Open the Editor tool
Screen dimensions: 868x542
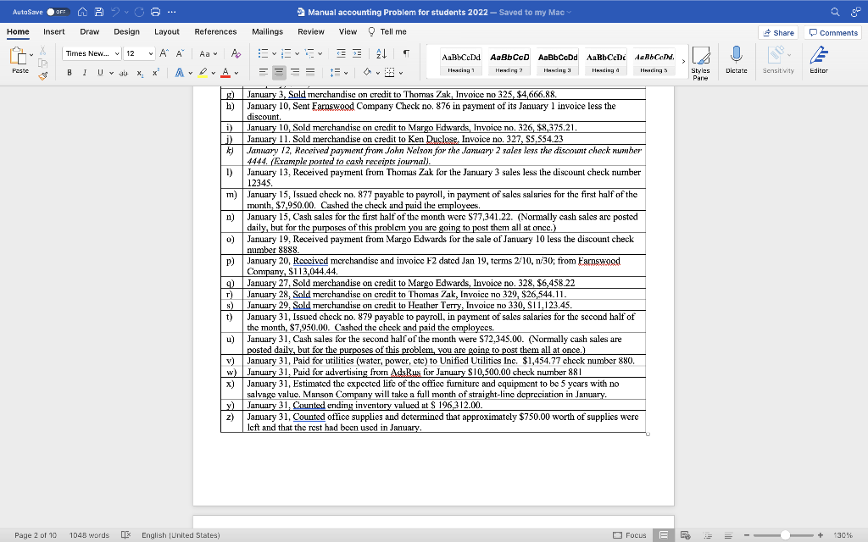pos(818,60)
